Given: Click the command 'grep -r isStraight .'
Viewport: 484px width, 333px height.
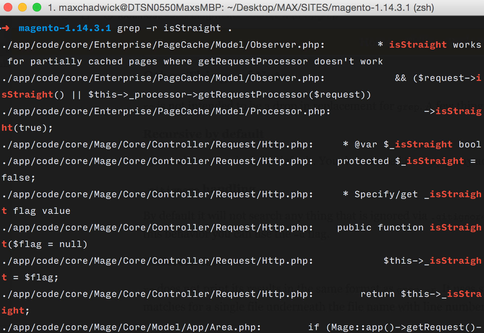Looking at the screenshot, I should pyautogui.click(x=174, y=28).
